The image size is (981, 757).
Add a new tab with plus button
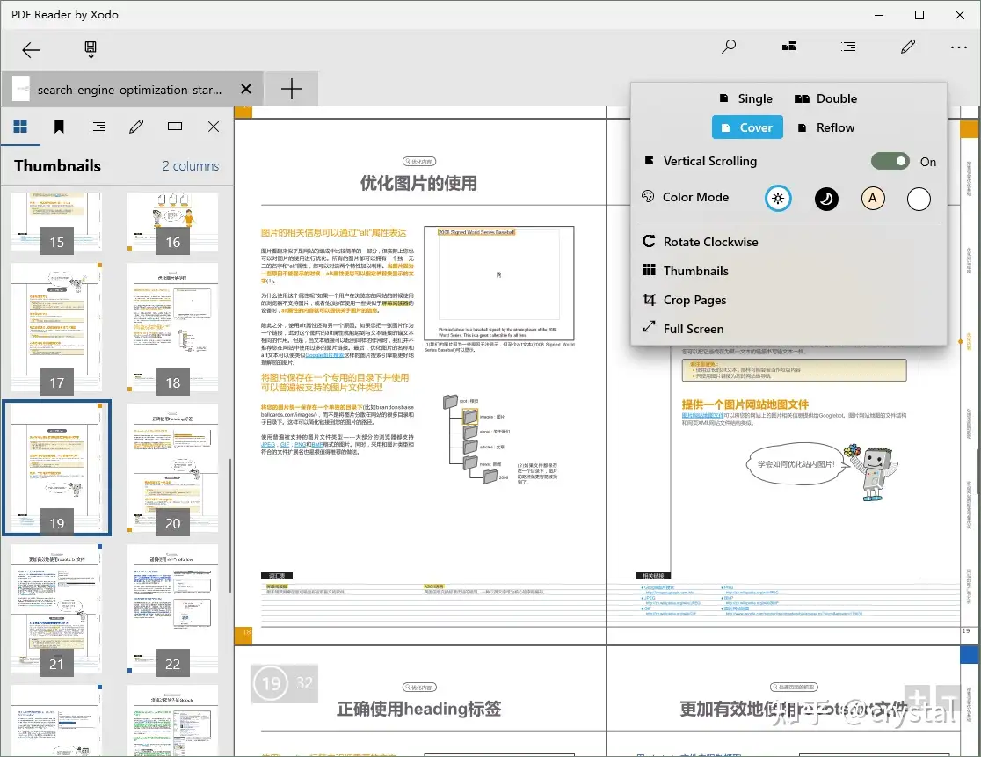pyautogui.click(x=291, y=89)
